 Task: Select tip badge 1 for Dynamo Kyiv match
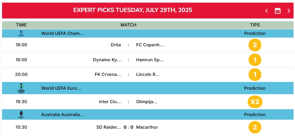[x=255, y=60]
